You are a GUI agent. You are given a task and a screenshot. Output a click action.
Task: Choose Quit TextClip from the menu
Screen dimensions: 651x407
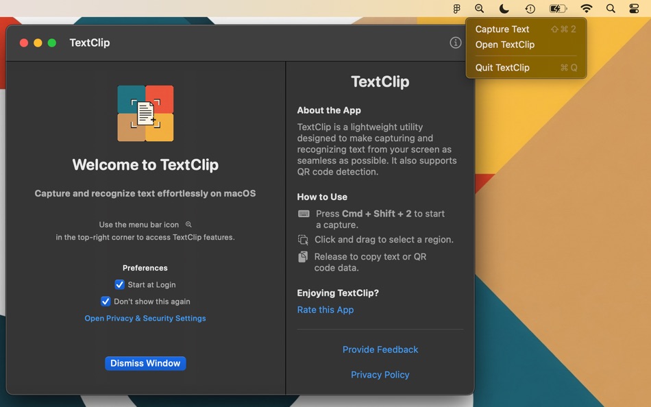[x=526, y=67]
